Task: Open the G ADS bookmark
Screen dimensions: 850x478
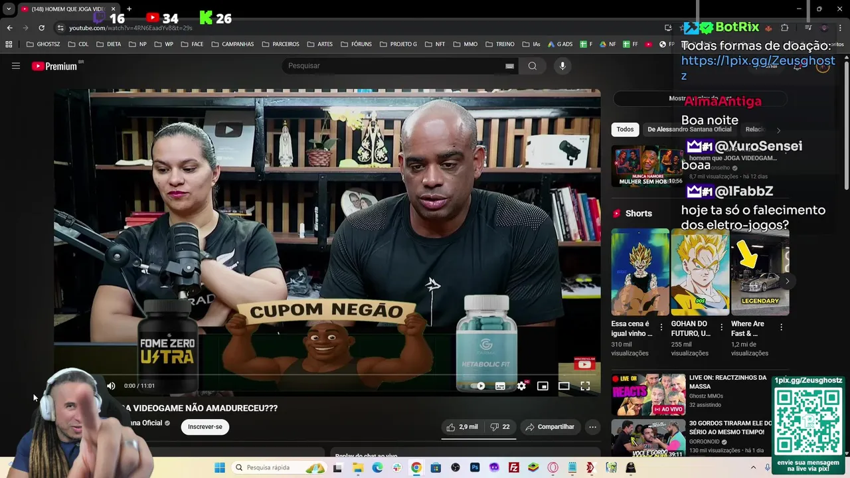Action: pyautogui.click(x=560, y=44)
